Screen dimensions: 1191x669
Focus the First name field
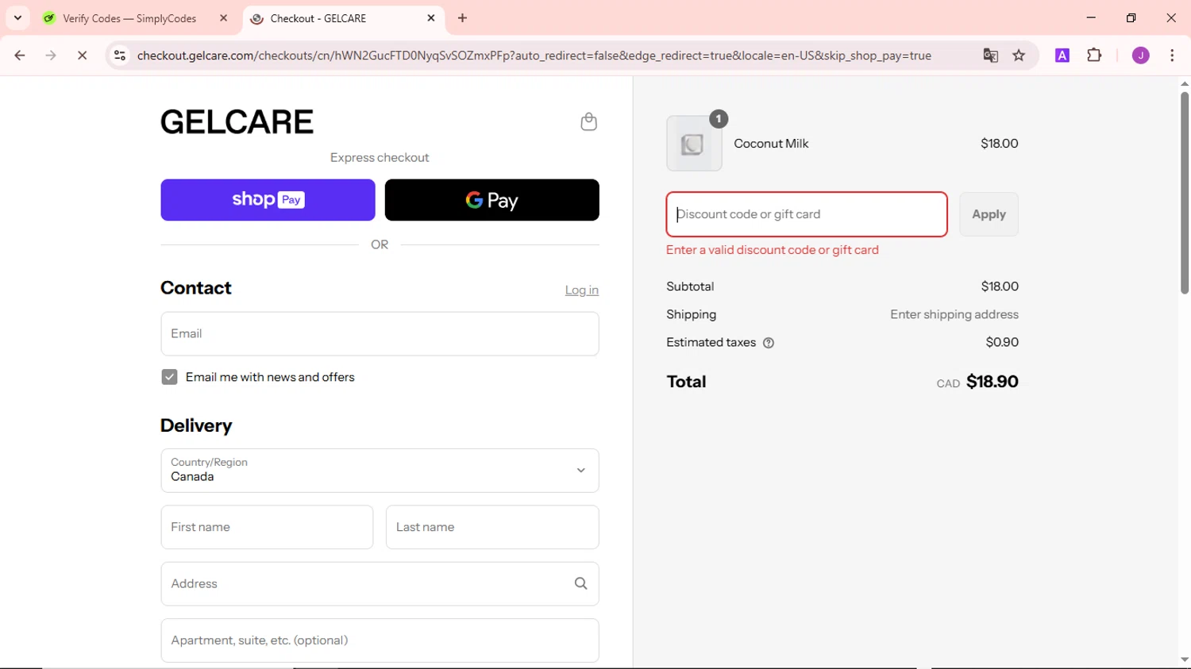[x=267, y=527]
